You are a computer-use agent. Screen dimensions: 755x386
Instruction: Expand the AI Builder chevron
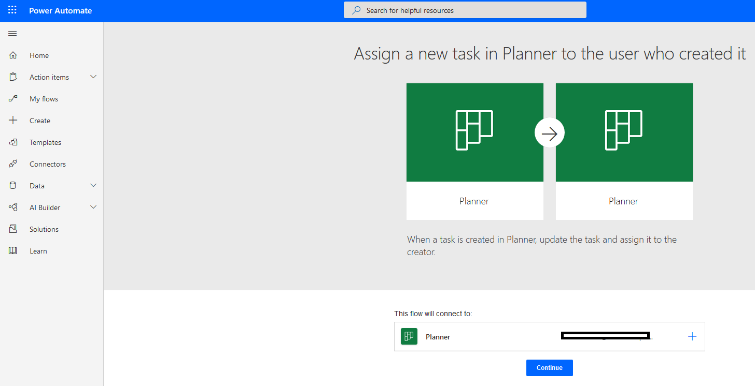(93, 207)
